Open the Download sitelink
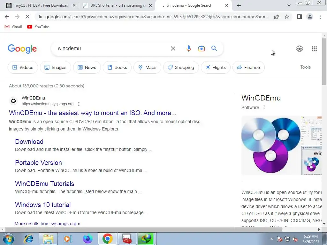Viewport: 327px width, 245px height. pyautogui.click(x=29, y=142)
